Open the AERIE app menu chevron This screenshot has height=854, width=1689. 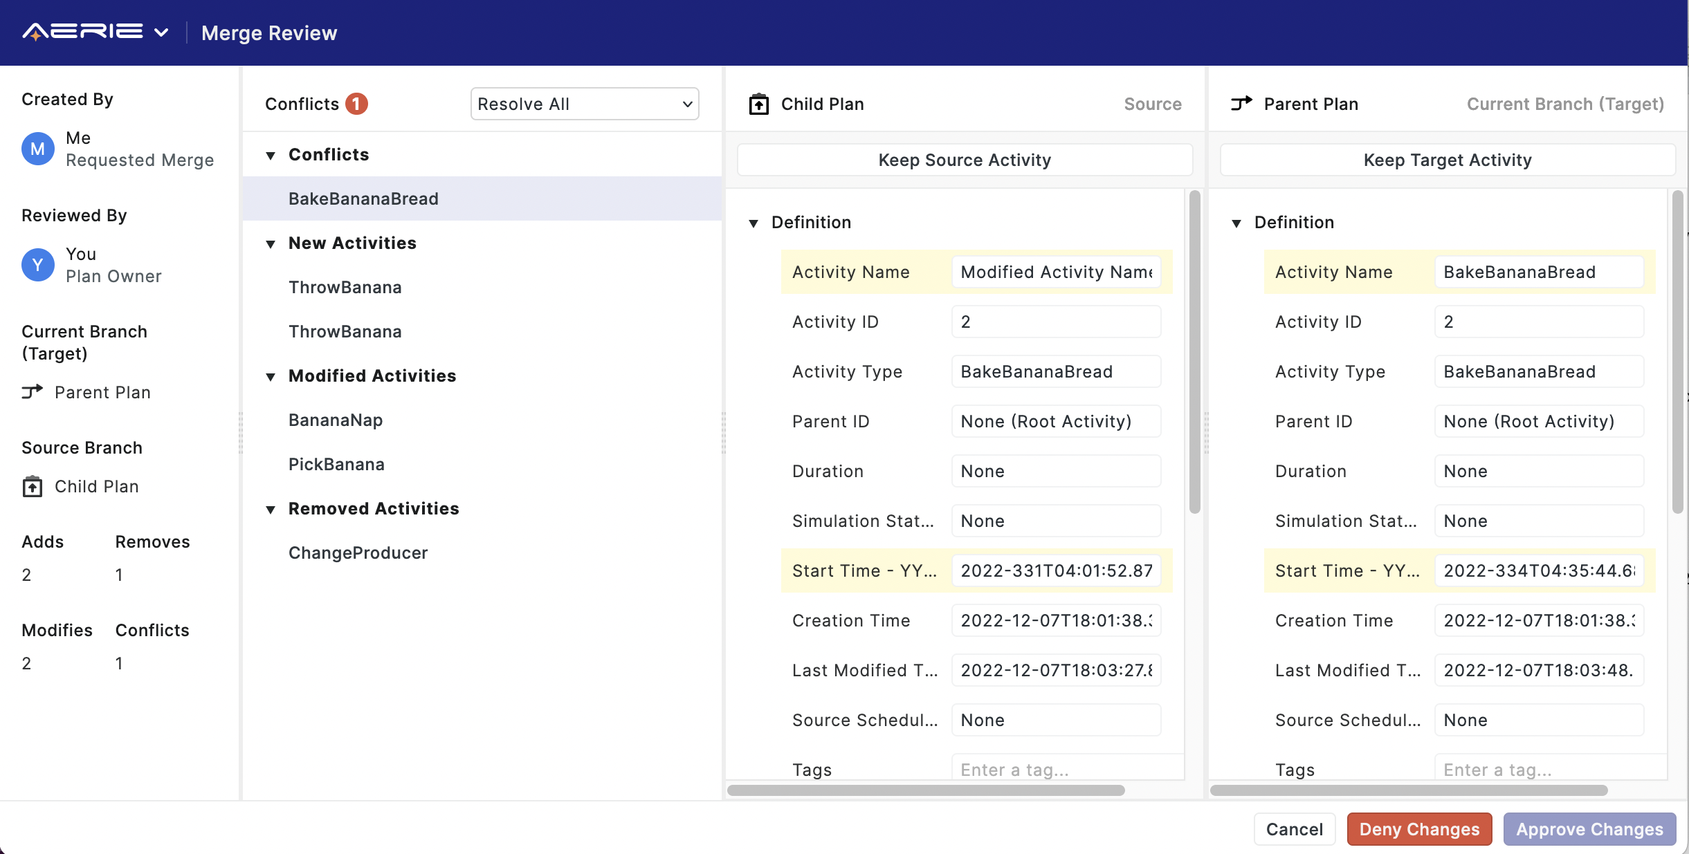[161, 33]
